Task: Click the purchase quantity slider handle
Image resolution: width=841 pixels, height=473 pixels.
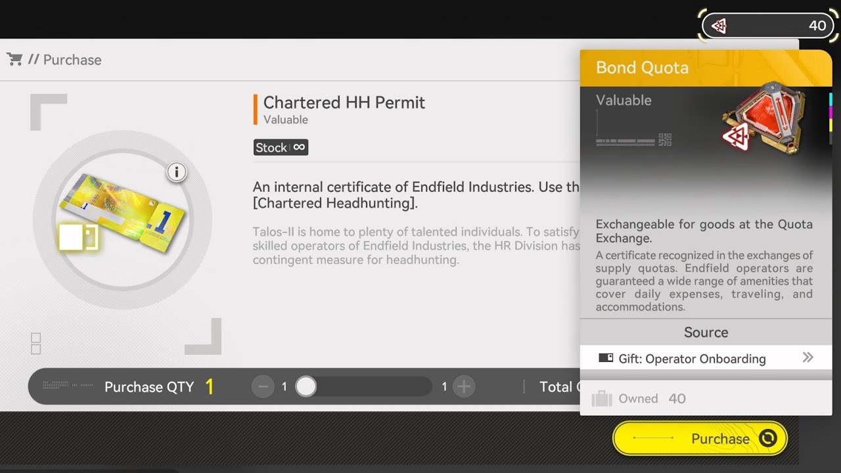Action: pos(306,386)
